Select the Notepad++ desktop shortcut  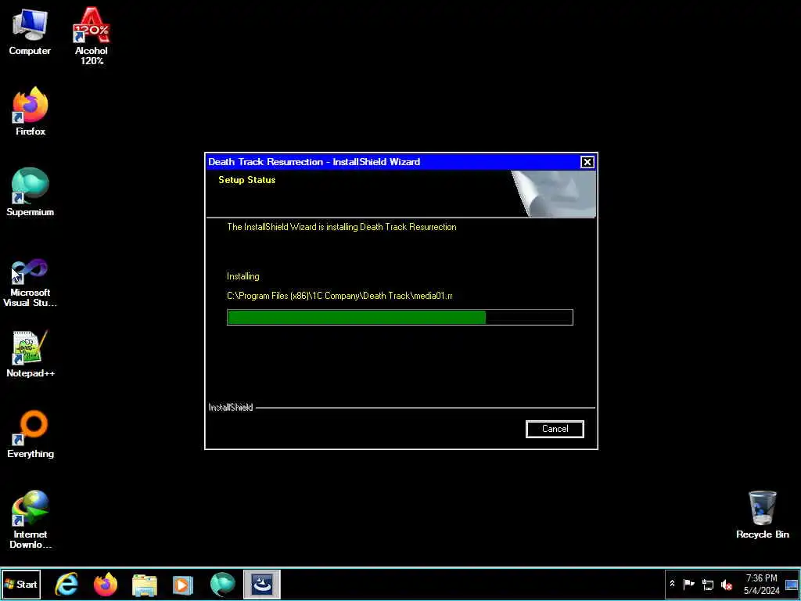[x=31, y=354]
